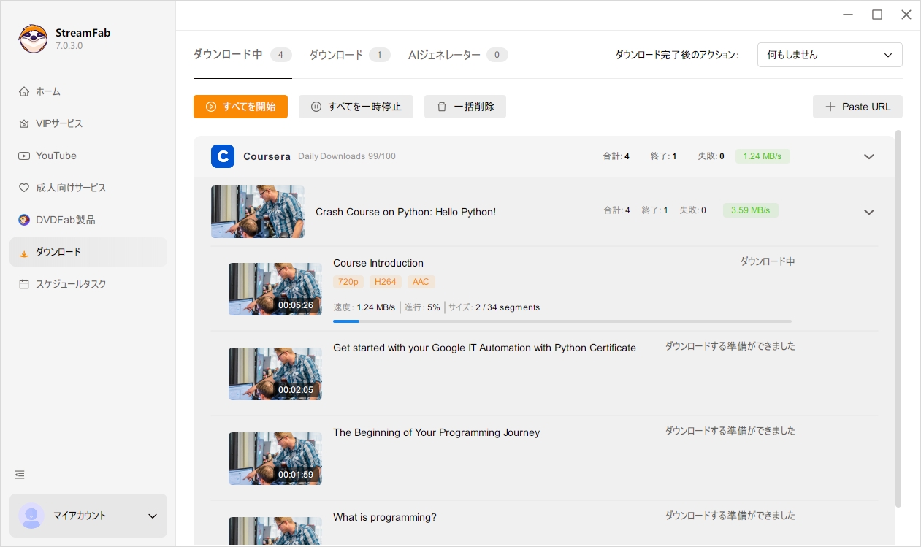Click the 2 / 34 segments size text
The height and width of the screenshot is (547, 921).
point(508,307)
